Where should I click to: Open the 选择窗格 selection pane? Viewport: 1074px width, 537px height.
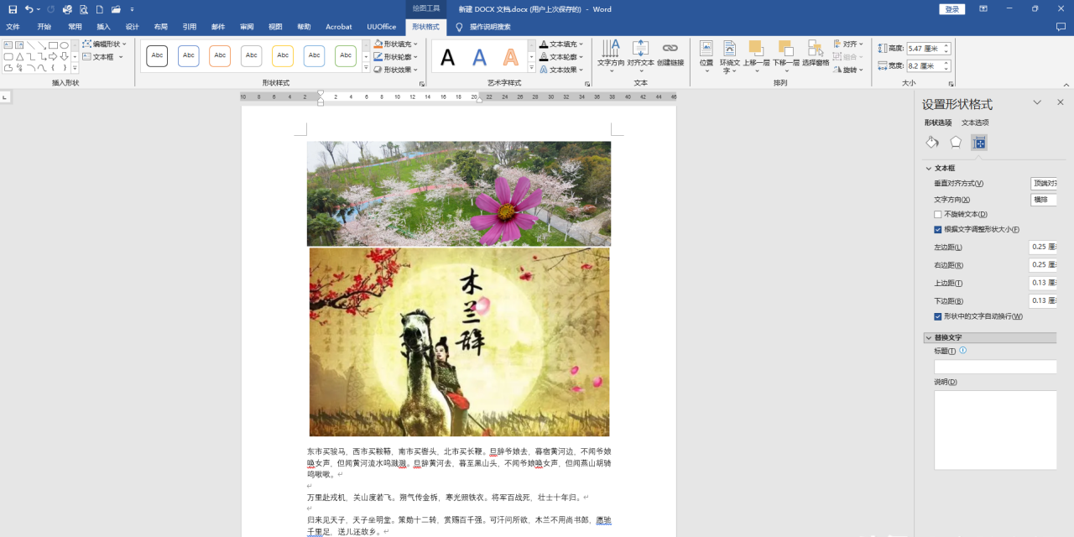pyautogui.click(x=816, y=54)
